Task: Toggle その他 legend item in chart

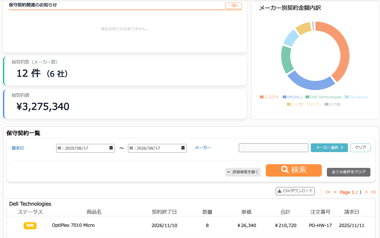Action: 332,104
